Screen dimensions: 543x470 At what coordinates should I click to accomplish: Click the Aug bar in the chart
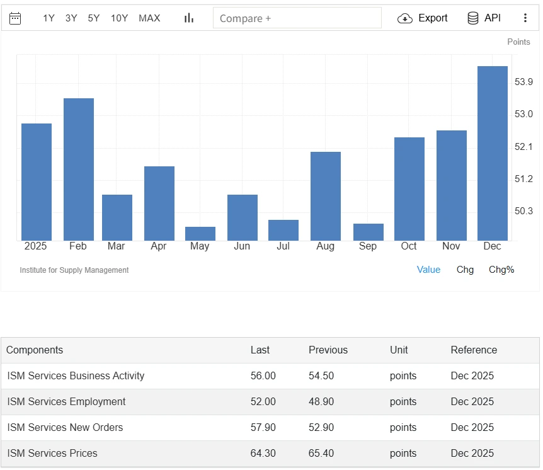tap(326, 196)
